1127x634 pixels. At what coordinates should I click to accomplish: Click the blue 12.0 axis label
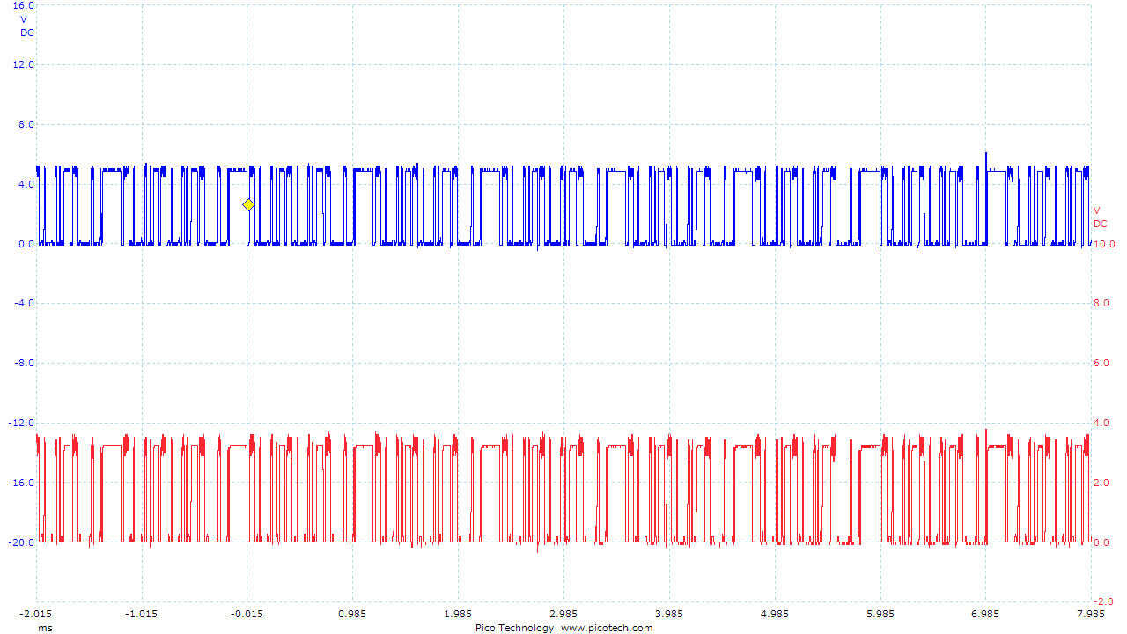(x=24, y=64)
